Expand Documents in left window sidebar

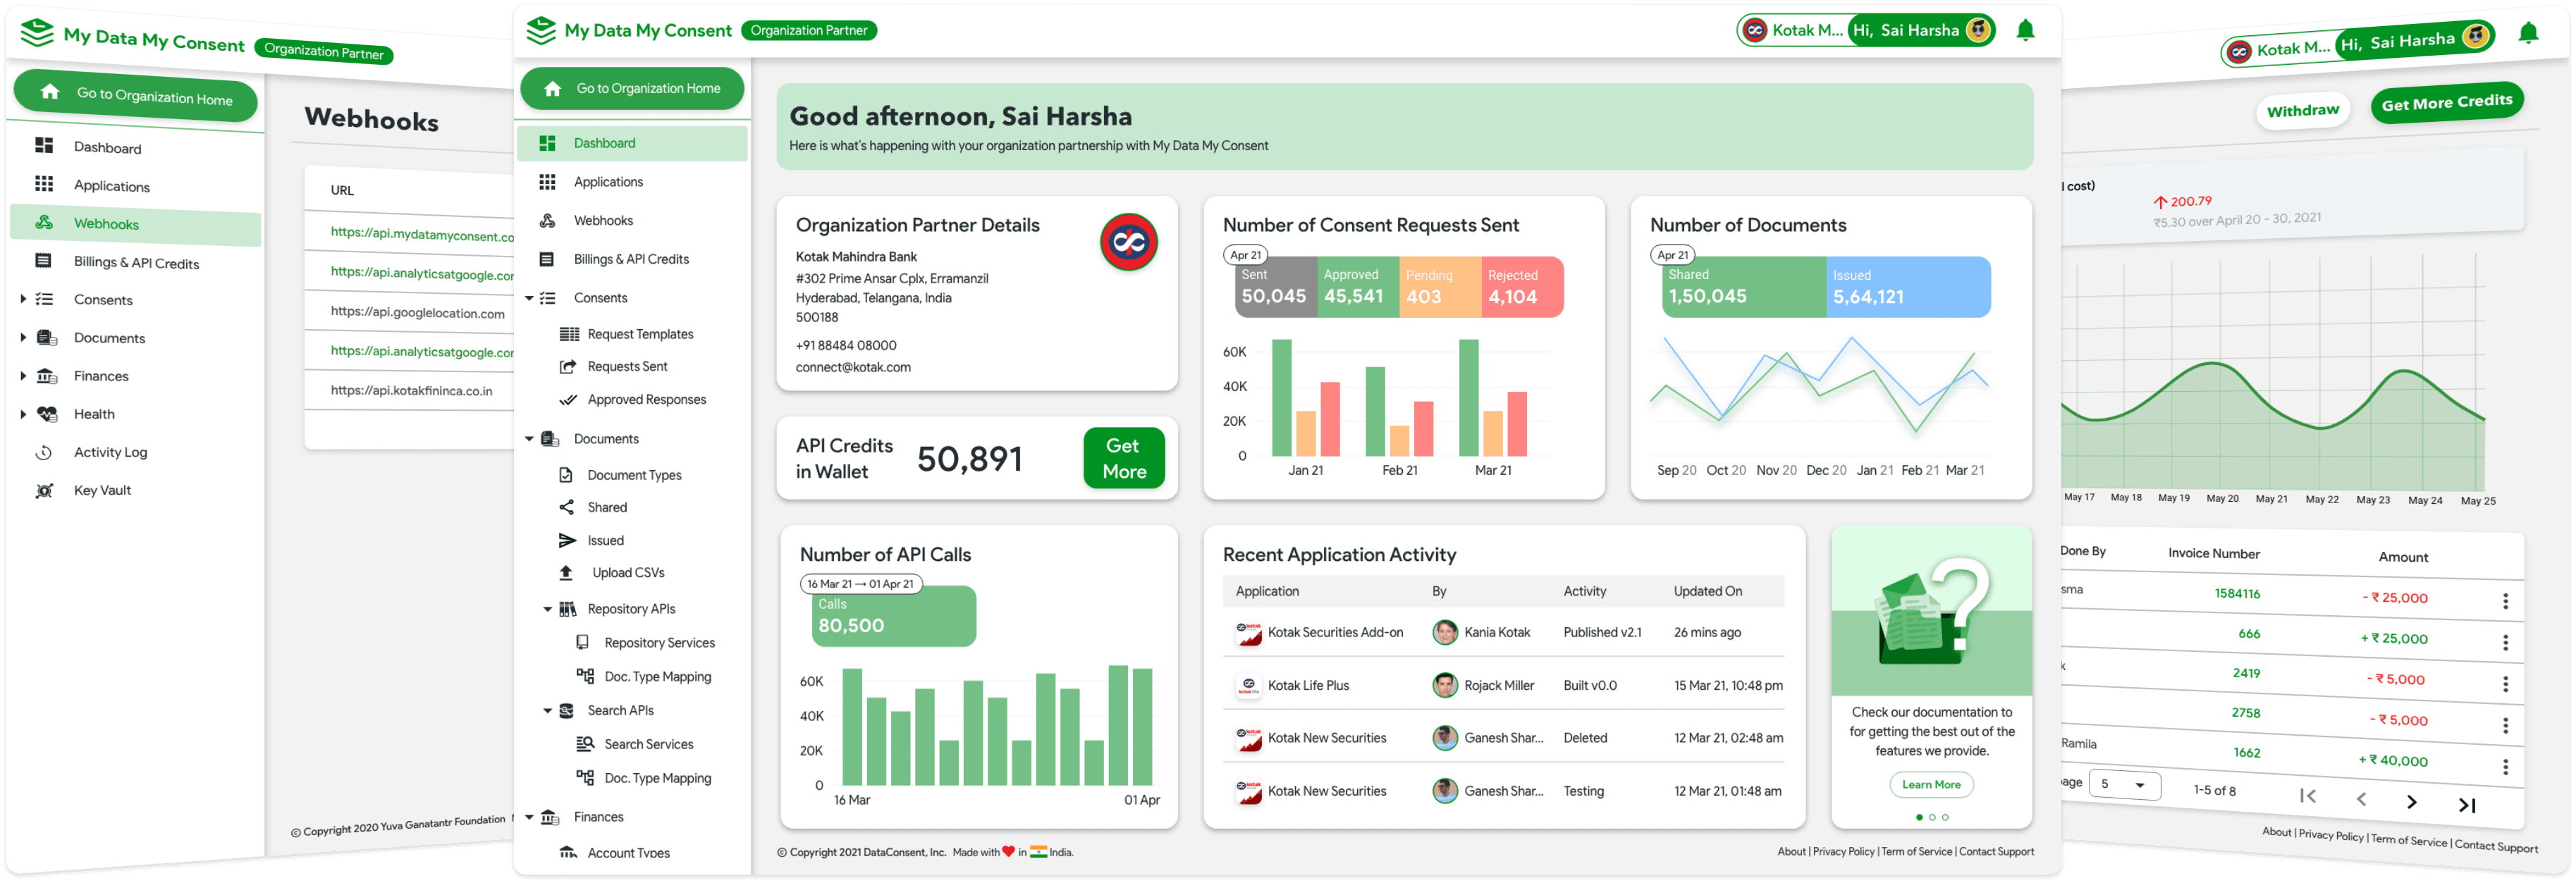point(23,337)
